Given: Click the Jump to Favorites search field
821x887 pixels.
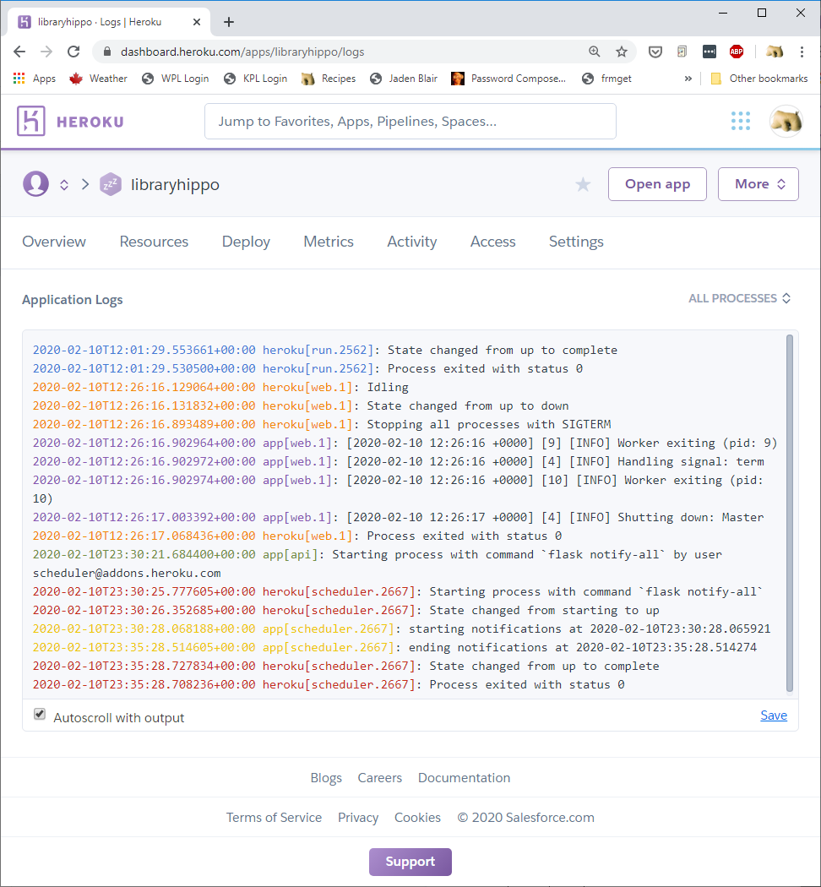Looking at the screenshot, I should click(x=410, y=121).
